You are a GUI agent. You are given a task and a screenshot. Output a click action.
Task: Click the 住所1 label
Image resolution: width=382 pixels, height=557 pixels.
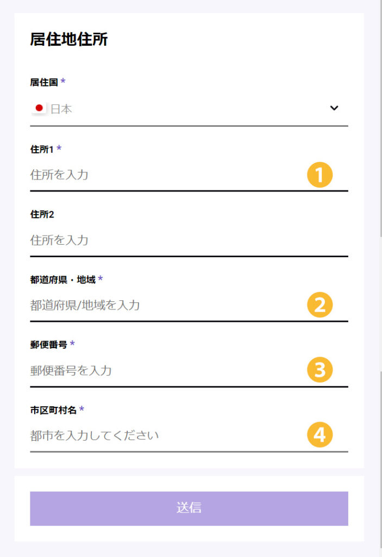(x=42, y=149)
